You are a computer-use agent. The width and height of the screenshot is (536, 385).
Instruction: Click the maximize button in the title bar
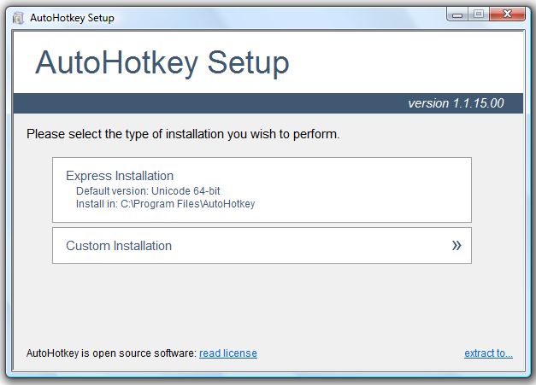(x=479, y=15)
